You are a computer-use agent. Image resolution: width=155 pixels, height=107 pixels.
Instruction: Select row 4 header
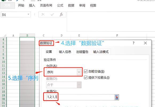click(3, 39)
